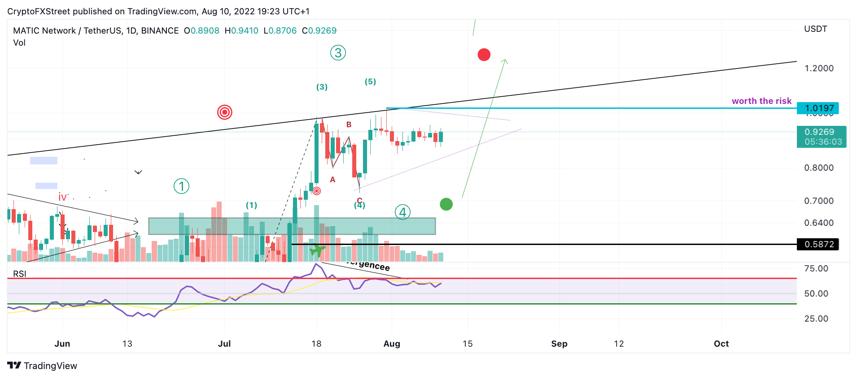Select the close value C0.9269
The height and width of the screenshot is (378, 857).
319,30
